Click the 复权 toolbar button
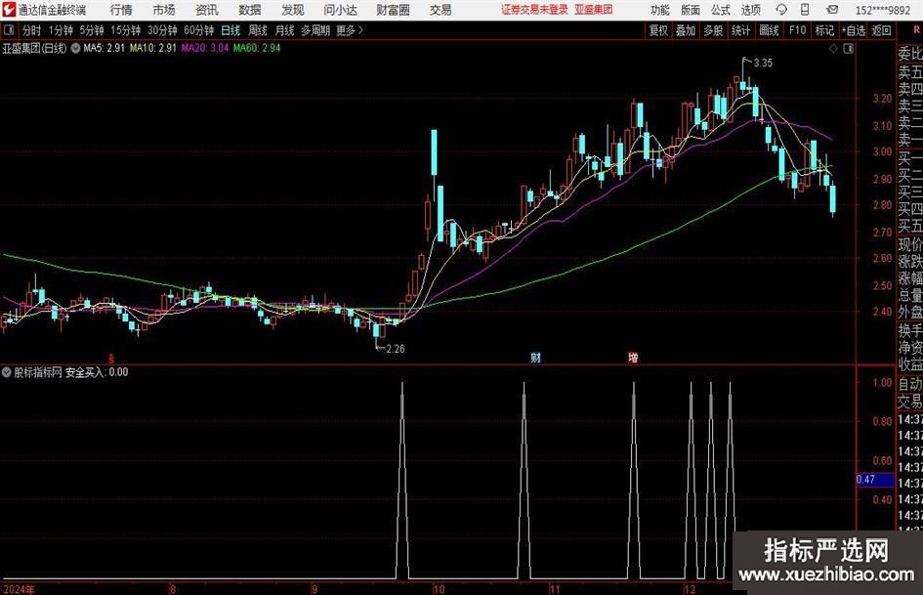923x595 pixels. (658, 30)
